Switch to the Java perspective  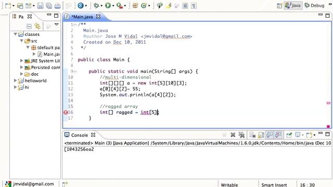293,5
